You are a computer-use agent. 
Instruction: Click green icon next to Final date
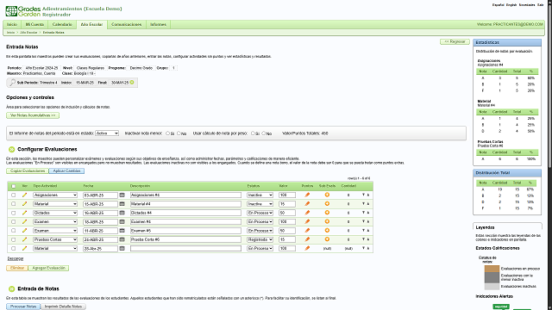tap(132, 83)
